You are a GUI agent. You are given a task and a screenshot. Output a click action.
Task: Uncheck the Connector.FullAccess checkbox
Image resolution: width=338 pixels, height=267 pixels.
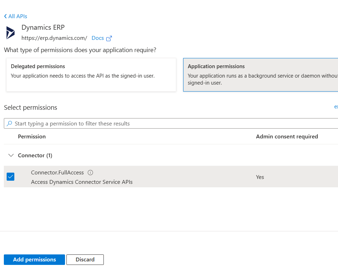coord(10,177)
